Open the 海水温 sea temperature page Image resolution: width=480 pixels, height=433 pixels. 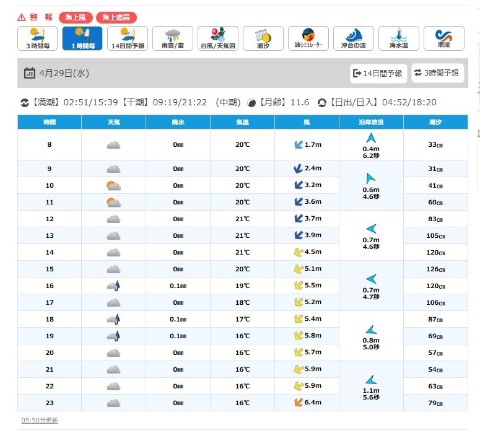coord(398,38)
